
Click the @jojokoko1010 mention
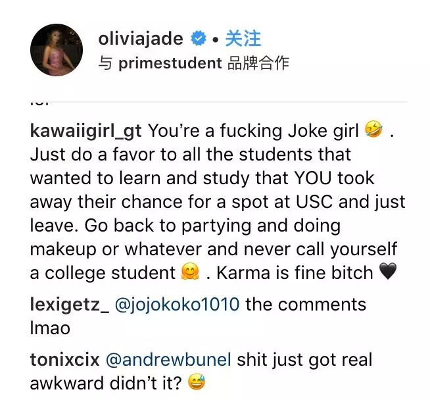[x=178, y=305]
